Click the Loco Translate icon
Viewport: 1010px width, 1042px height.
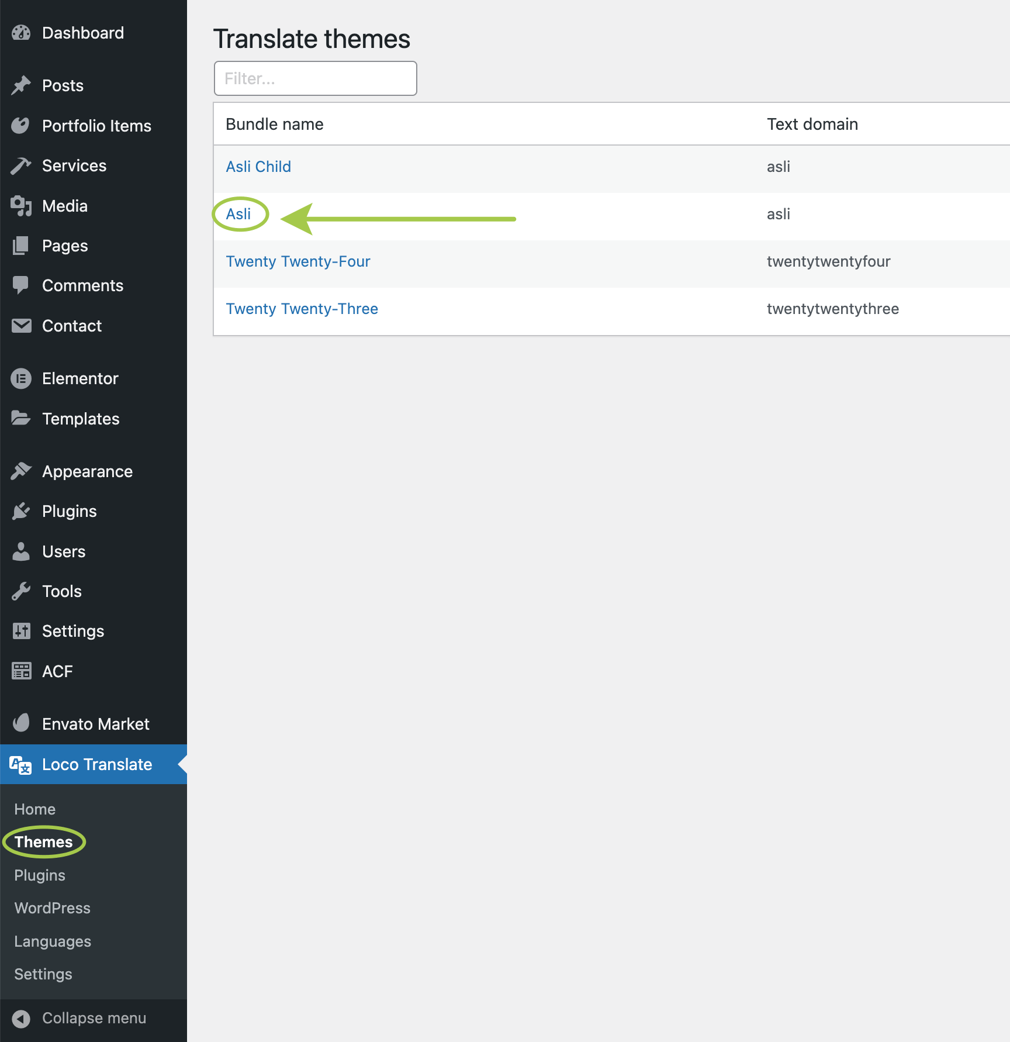tap(21, 765)
